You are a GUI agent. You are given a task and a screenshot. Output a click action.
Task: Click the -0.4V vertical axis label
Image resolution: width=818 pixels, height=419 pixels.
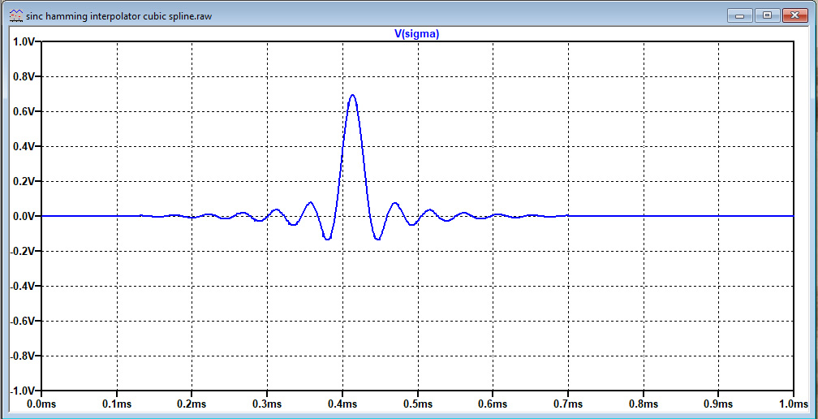[23, 287]
